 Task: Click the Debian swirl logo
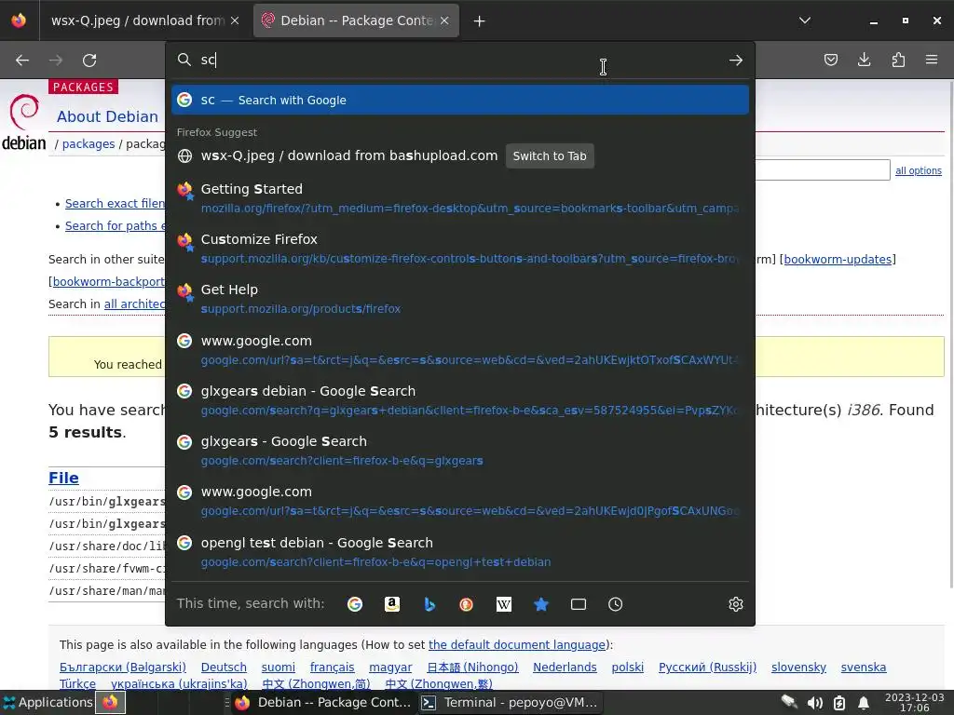point(24,122)
